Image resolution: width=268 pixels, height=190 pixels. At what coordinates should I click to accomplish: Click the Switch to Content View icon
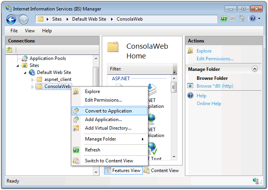coord(76,161)
